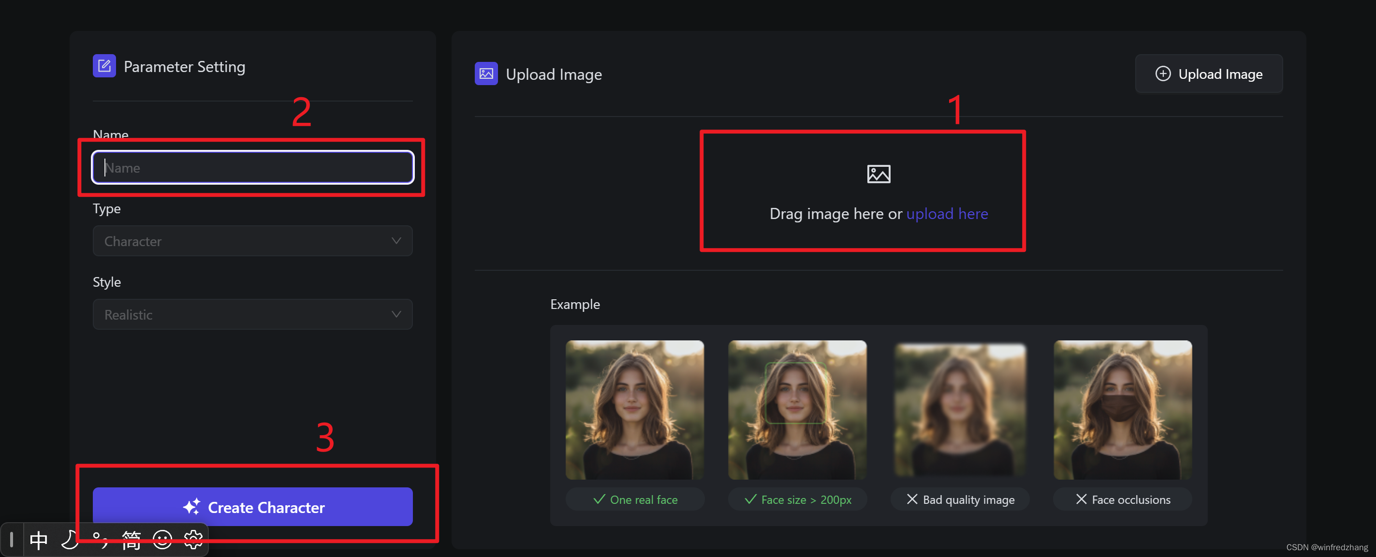Screen dimensions: 1376x557
Task: Click the masked 'Face occlusions' example thumbnail
Action: [x=1122, y=410]
